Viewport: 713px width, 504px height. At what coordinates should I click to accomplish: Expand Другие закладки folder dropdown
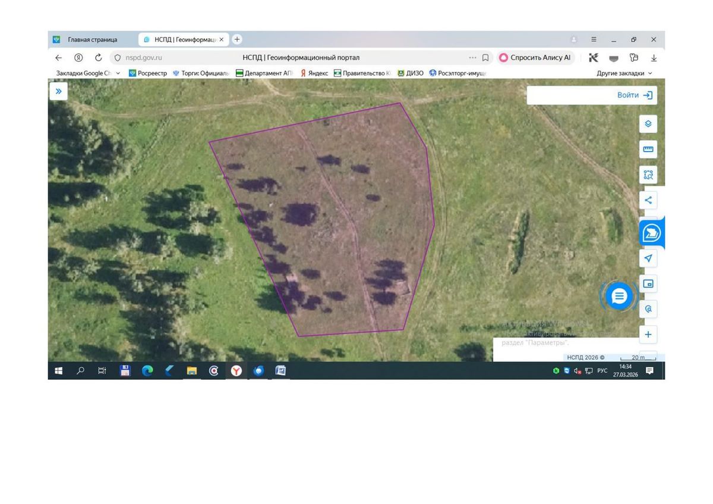point(624,73)
